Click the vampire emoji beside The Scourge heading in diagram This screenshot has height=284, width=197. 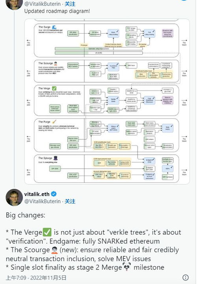point(56,63)
